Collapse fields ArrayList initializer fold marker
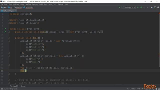Screen dimensions: 160x90 pyautogui.click(x=9, y=41)
